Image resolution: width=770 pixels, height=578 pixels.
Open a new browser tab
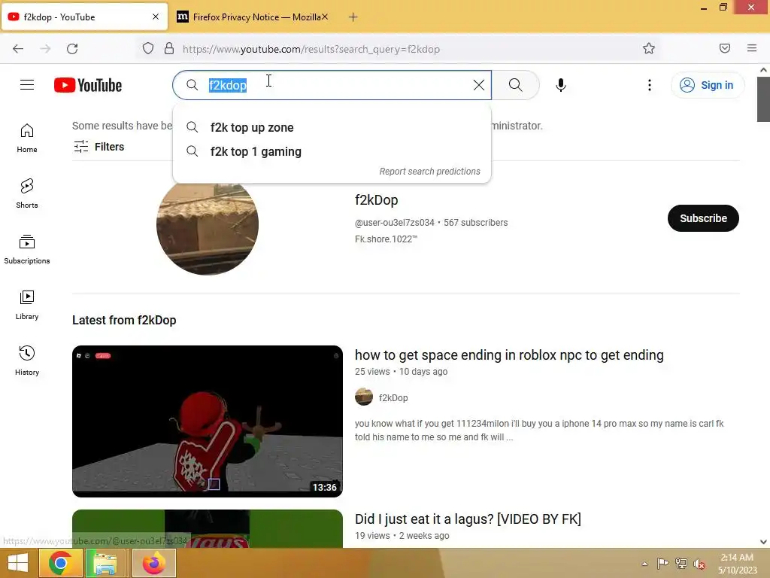(353, 17)
